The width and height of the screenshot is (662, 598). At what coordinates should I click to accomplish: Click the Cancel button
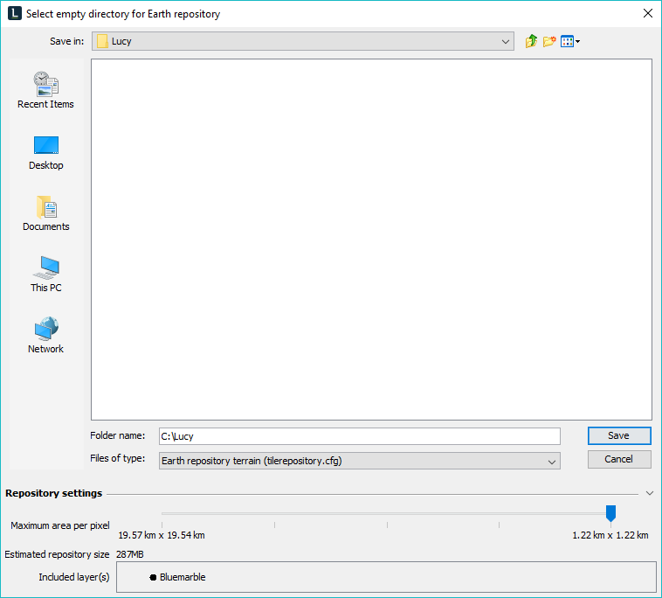618,459
